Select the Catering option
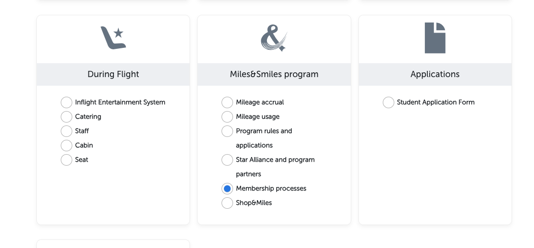 67,116
